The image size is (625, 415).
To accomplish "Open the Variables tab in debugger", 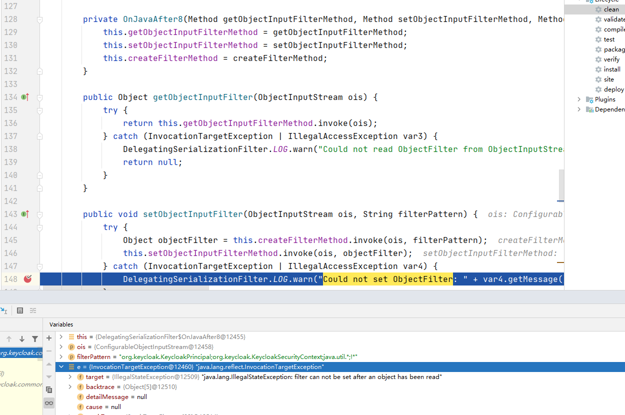I will 61,324.
